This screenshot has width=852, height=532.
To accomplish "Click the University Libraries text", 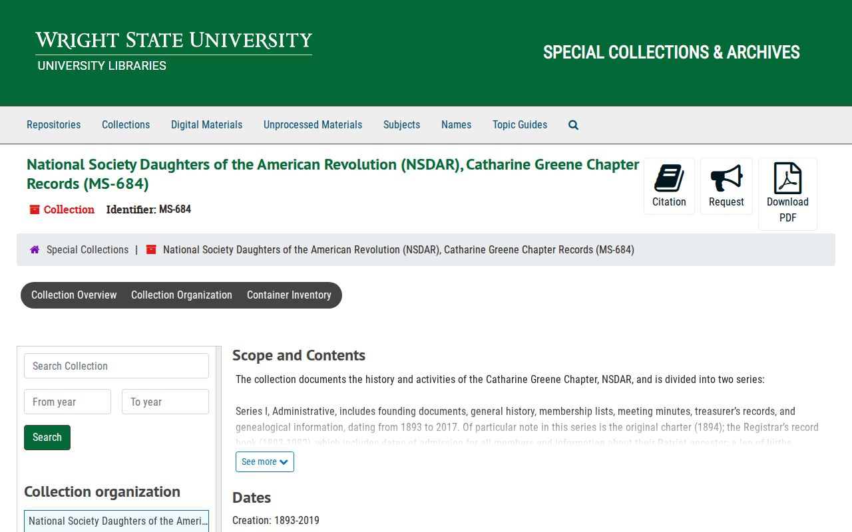I will coord(102,66).
